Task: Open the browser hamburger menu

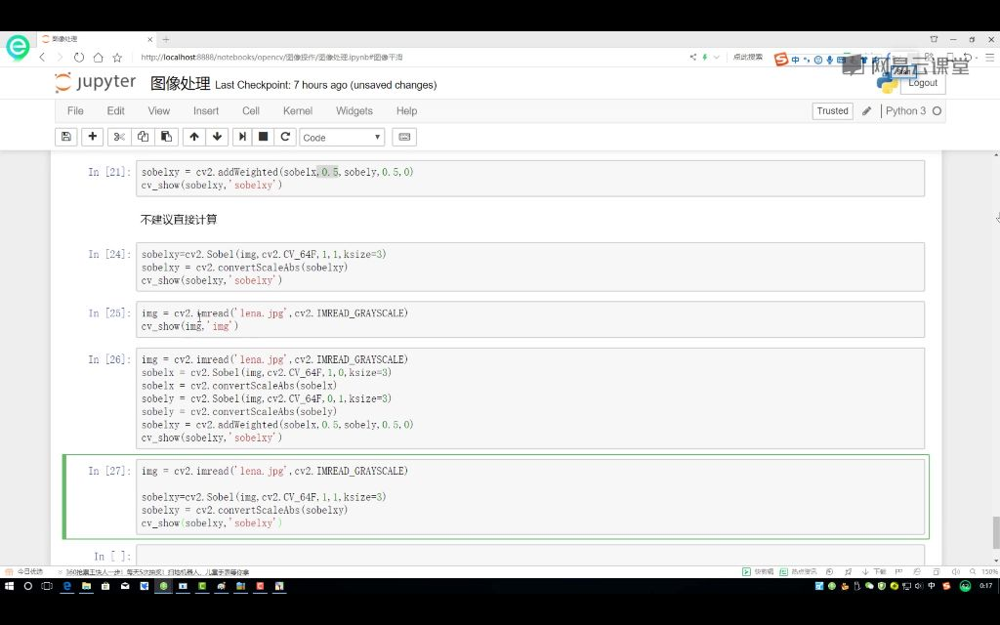Action: 990,57
